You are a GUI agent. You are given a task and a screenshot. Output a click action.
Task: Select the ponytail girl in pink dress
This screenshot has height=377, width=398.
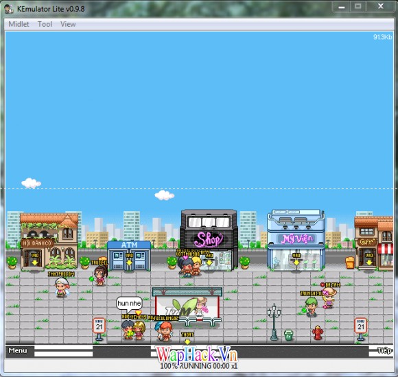pos(100,276)
